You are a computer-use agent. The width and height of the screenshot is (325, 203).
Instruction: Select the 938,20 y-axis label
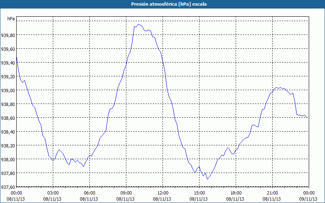point(8,146)
